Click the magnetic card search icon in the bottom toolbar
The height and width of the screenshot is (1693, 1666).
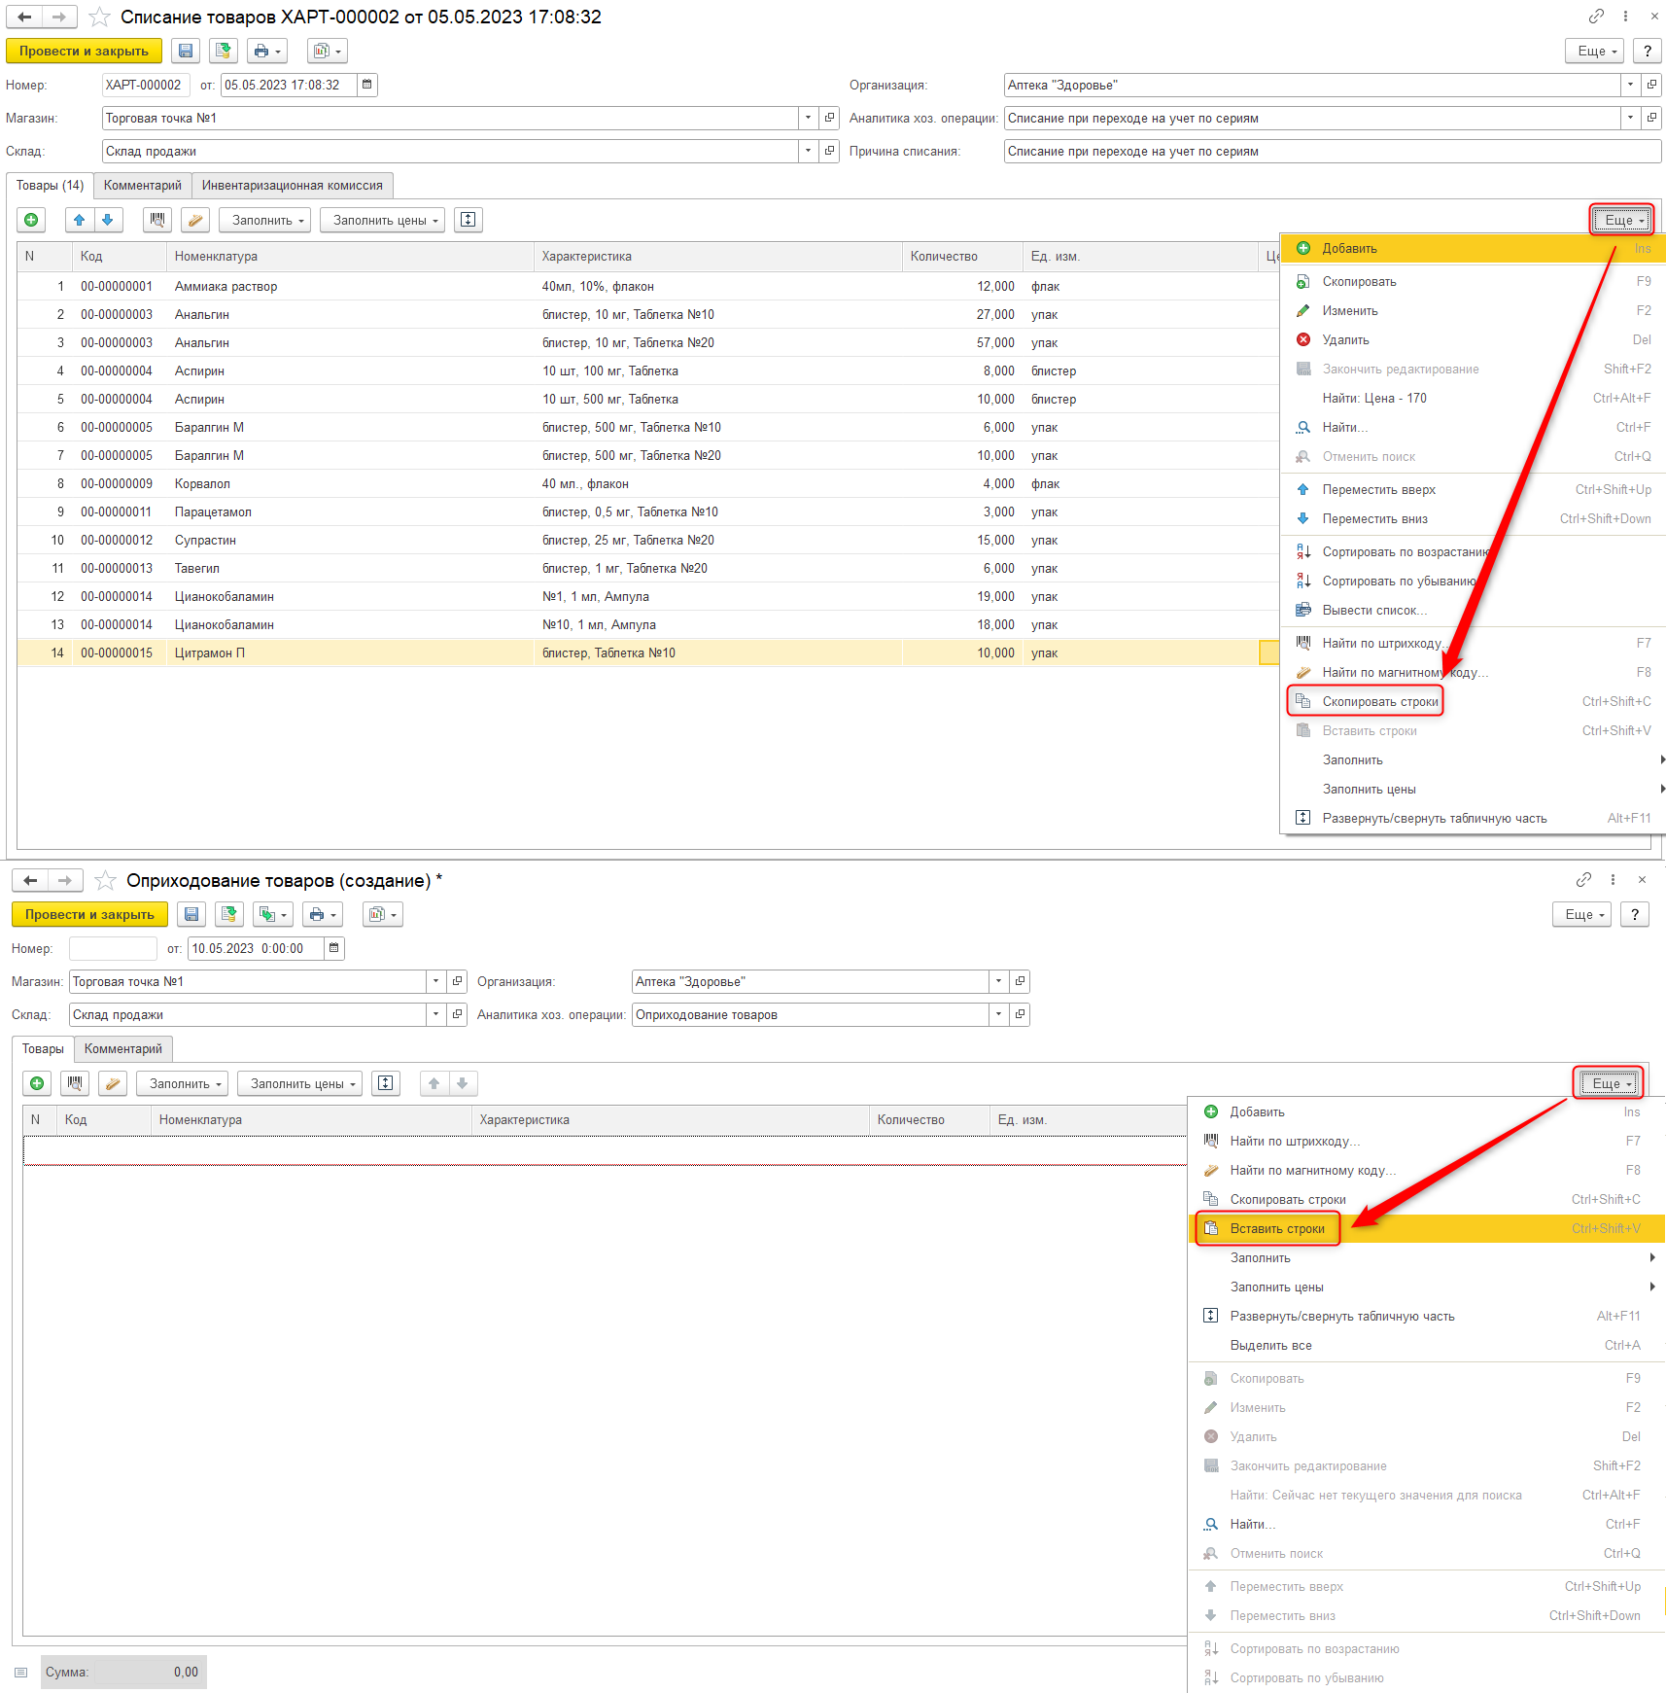tap(113, 1083)
